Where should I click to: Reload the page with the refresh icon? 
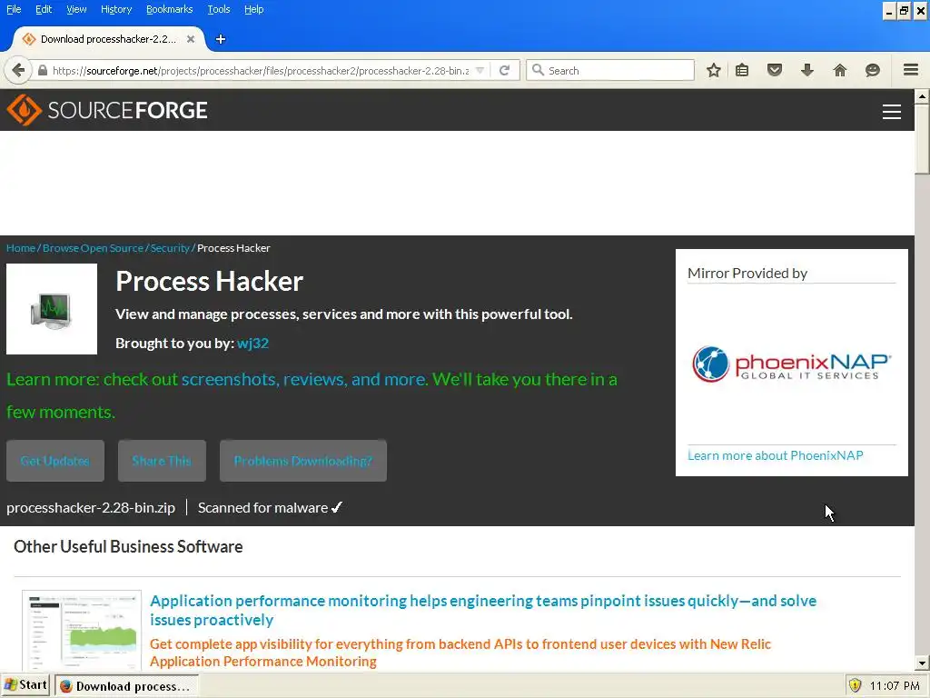point(505,71)
